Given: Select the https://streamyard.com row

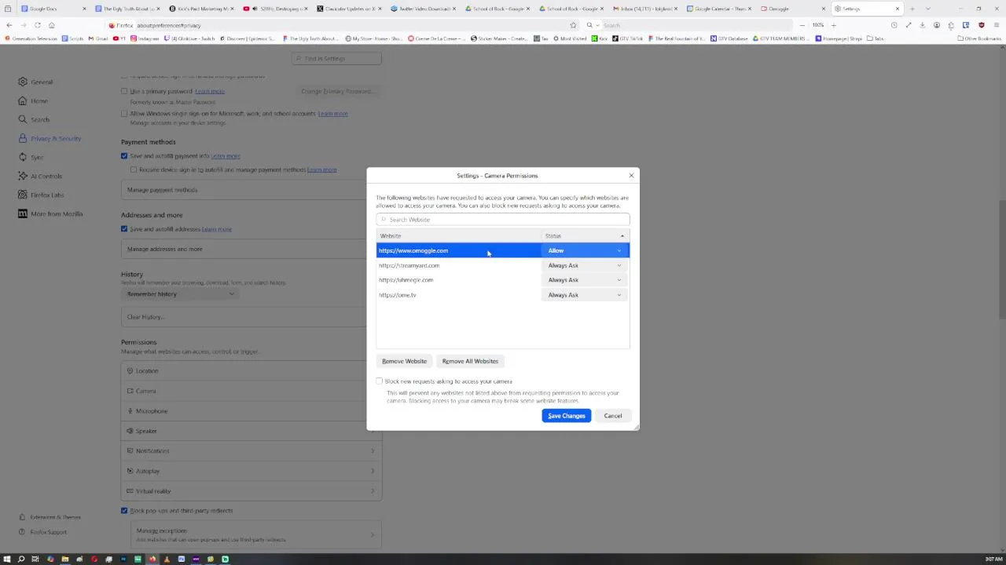Looking at the screenshot, I should tap(503, 265).
